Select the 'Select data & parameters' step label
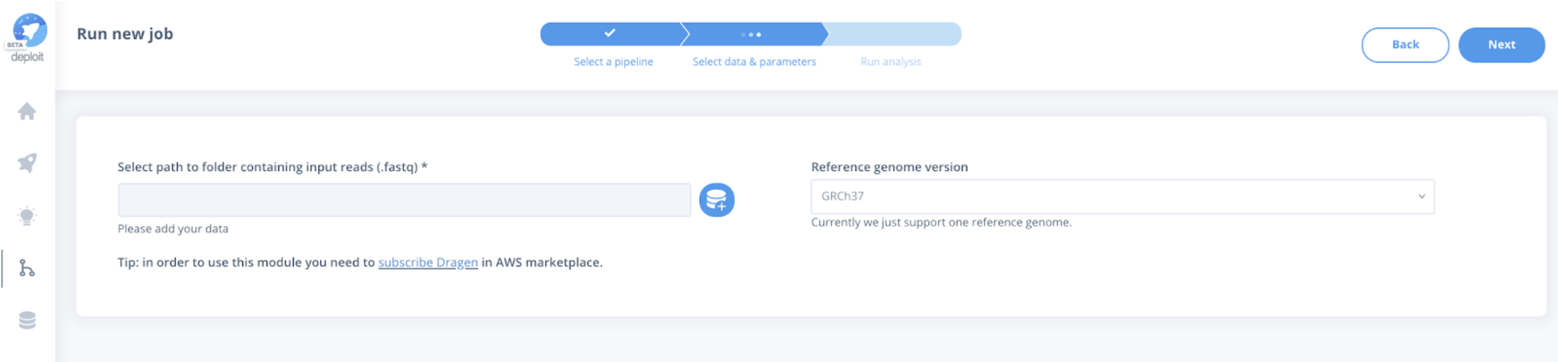Viewport: 1558px width, 362px height. click(754, 62)
